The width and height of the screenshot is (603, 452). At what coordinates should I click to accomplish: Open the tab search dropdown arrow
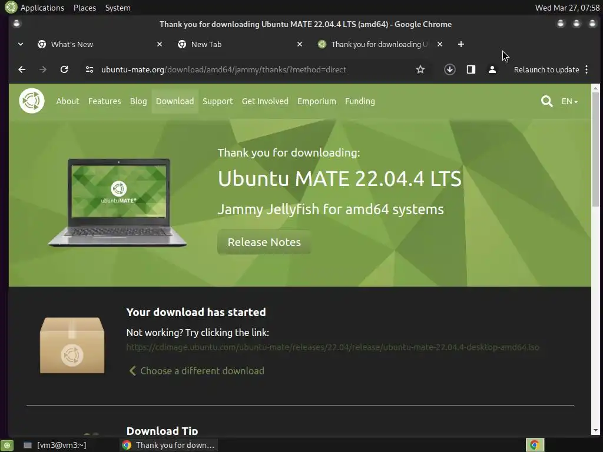(21, 45)
